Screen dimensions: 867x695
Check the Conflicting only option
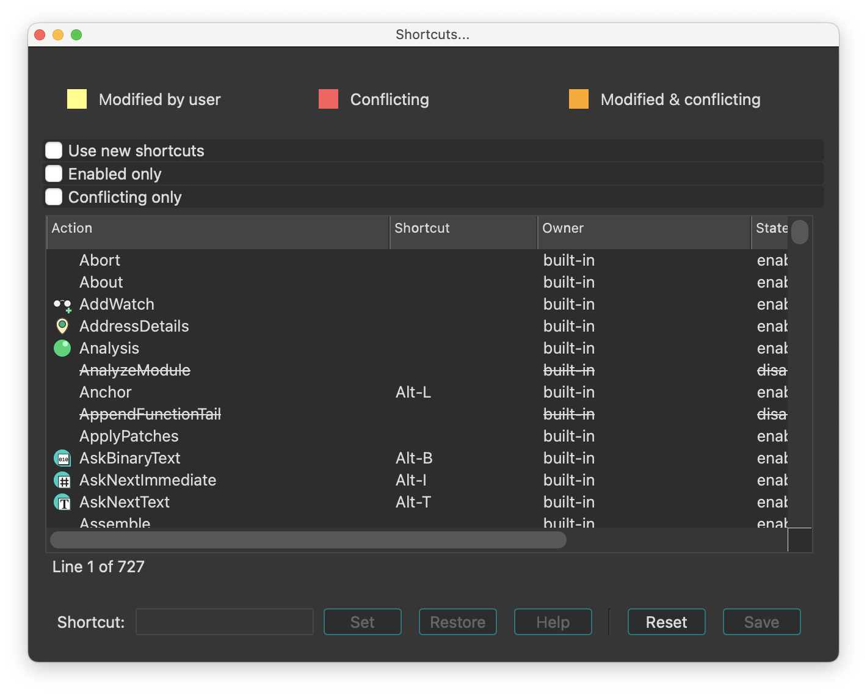pyautogui.click(x=54, y=197)
